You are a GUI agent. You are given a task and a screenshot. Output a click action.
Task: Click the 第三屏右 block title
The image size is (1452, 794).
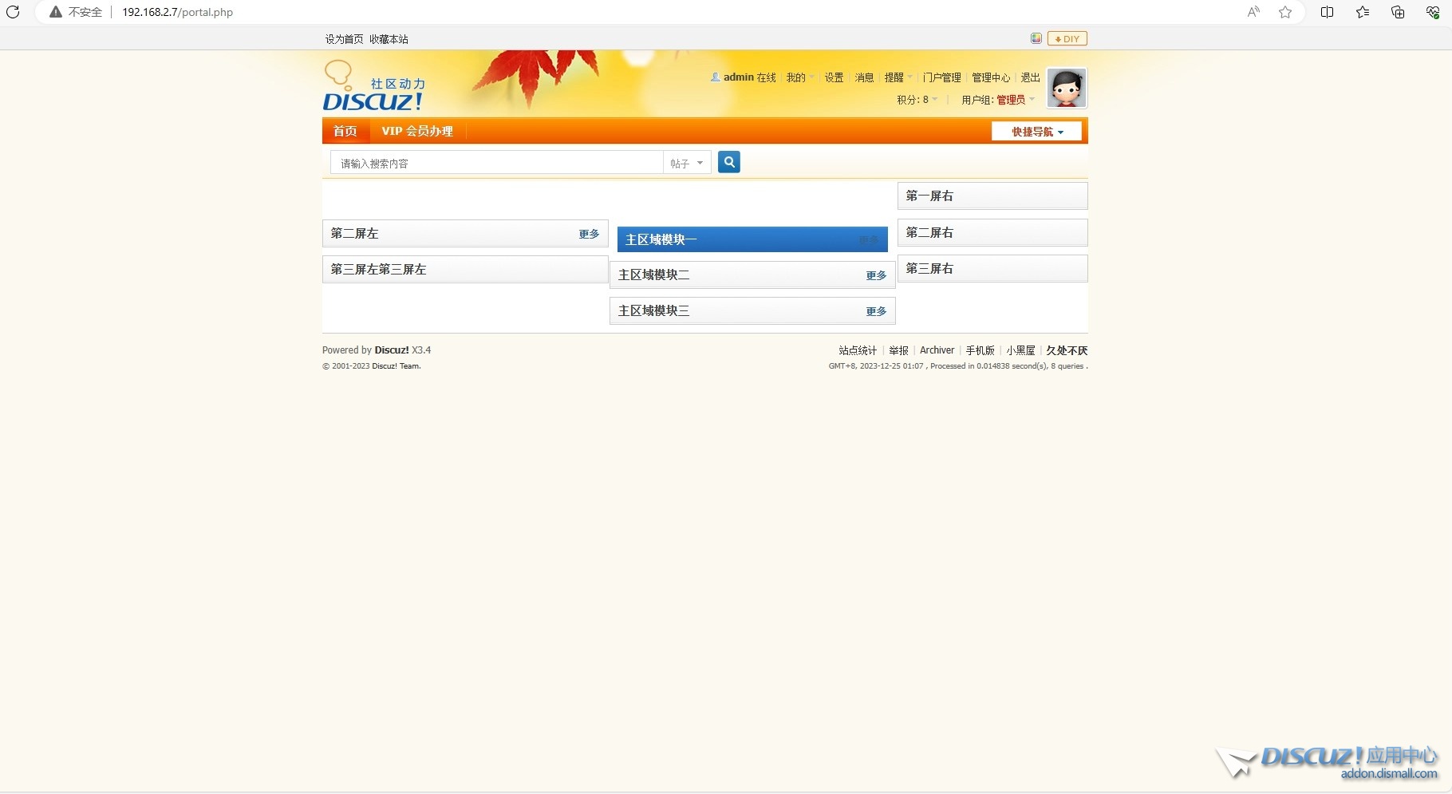point(929,268)
